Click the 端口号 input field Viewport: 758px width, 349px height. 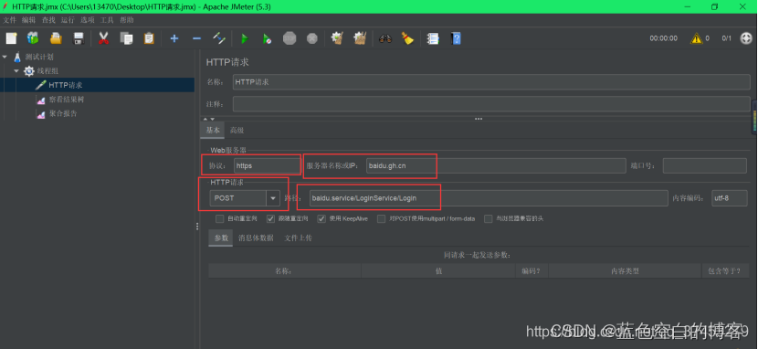pyautogui.click(x=705, y=165)
